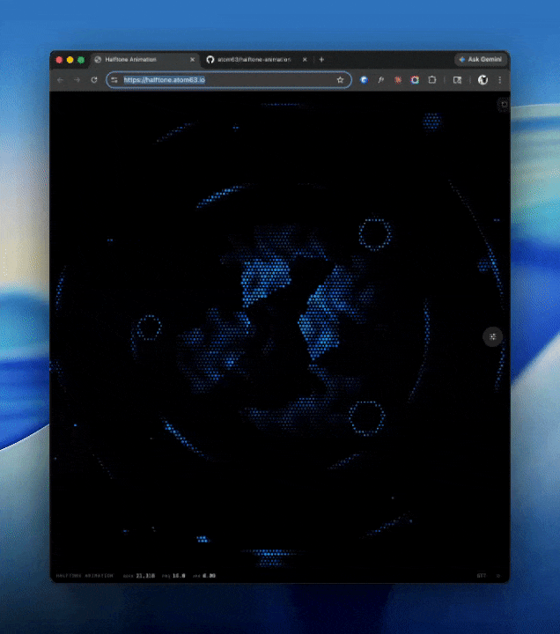Reload the current page

[x=94, y=80]
